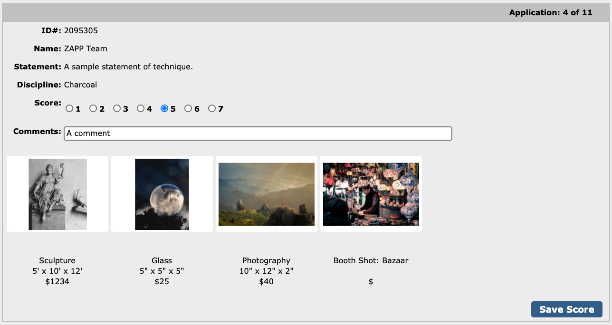Select score radio button 3
The height and width of the screenshot is (325, 612).
click(117, 108)
